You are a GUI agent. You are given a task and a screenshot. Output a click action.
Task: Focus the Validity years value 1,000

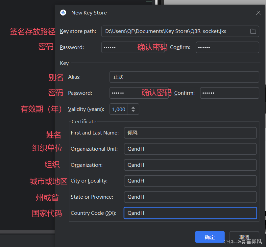(119, 109)
